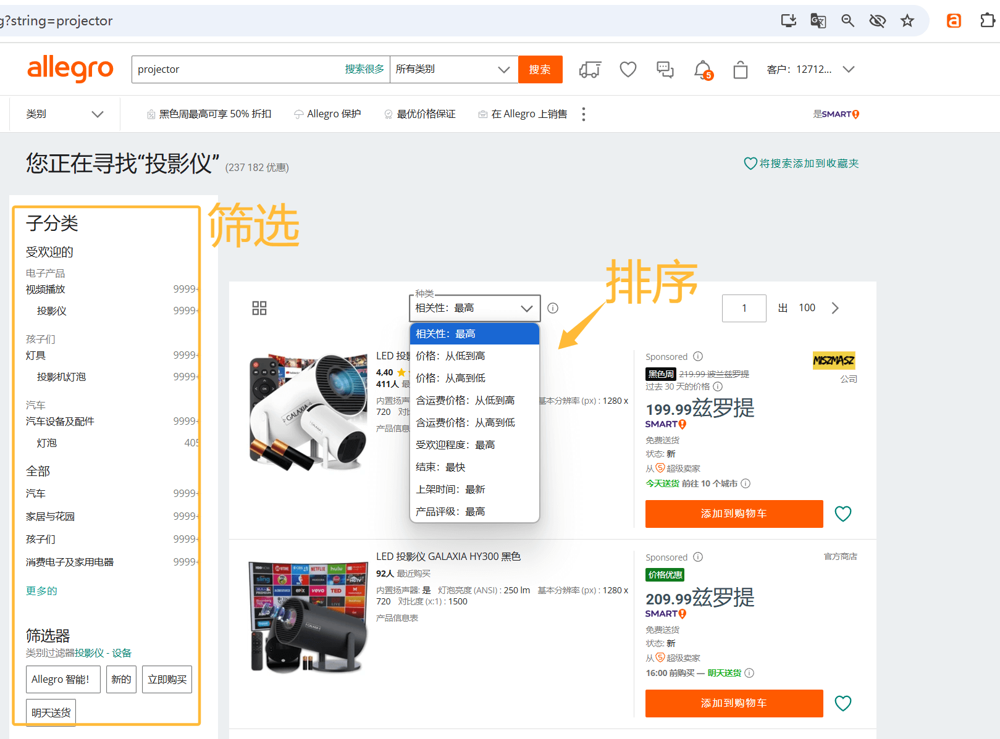Screen dimensions: 1000x739
Task: Select sort option 结束: 最快
Action: click(474, 467)
